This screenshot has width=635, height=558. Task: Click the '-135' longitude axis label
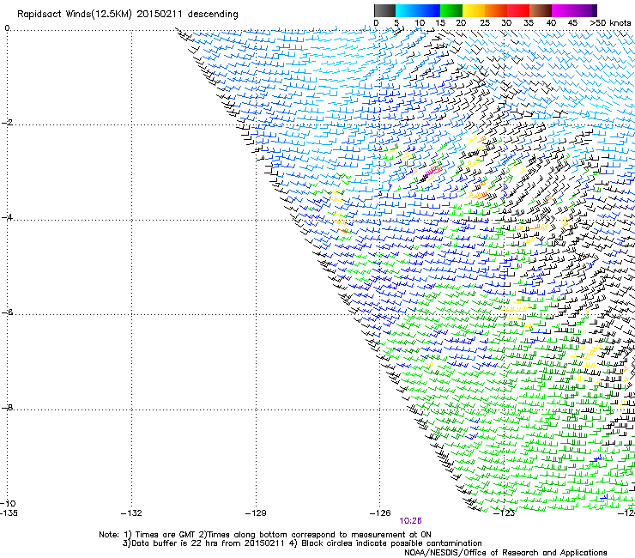coord(9,513)
